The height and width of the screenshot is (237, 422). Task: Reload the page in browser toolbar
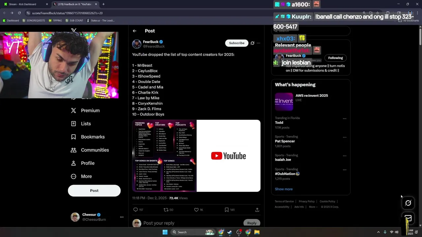point(19,13)
